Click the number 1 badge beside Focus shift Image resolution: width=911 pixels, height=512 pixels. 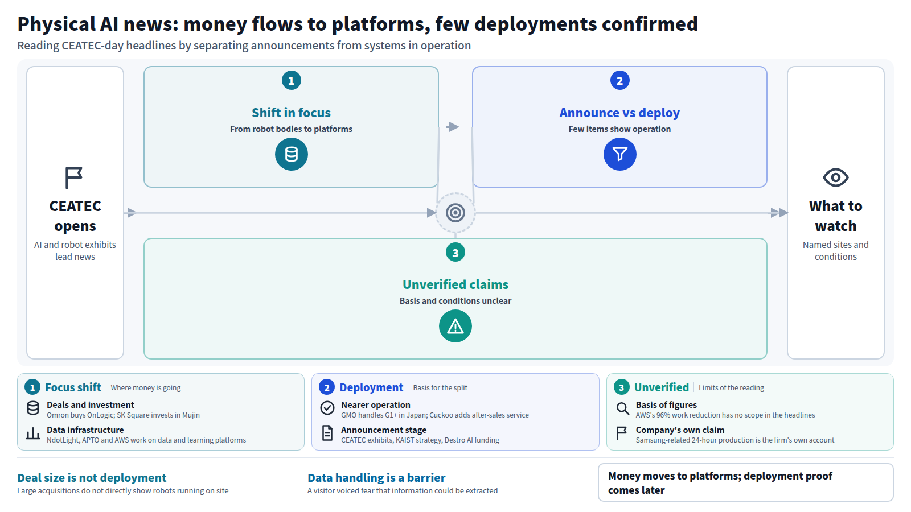pyautogui.click(x=32, y=387)
